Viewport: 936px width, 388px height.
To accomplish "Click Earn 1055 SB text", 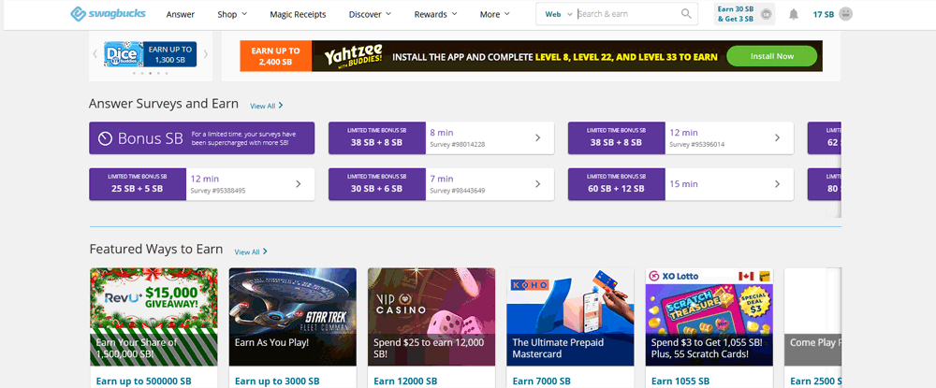I will (680, 381).
